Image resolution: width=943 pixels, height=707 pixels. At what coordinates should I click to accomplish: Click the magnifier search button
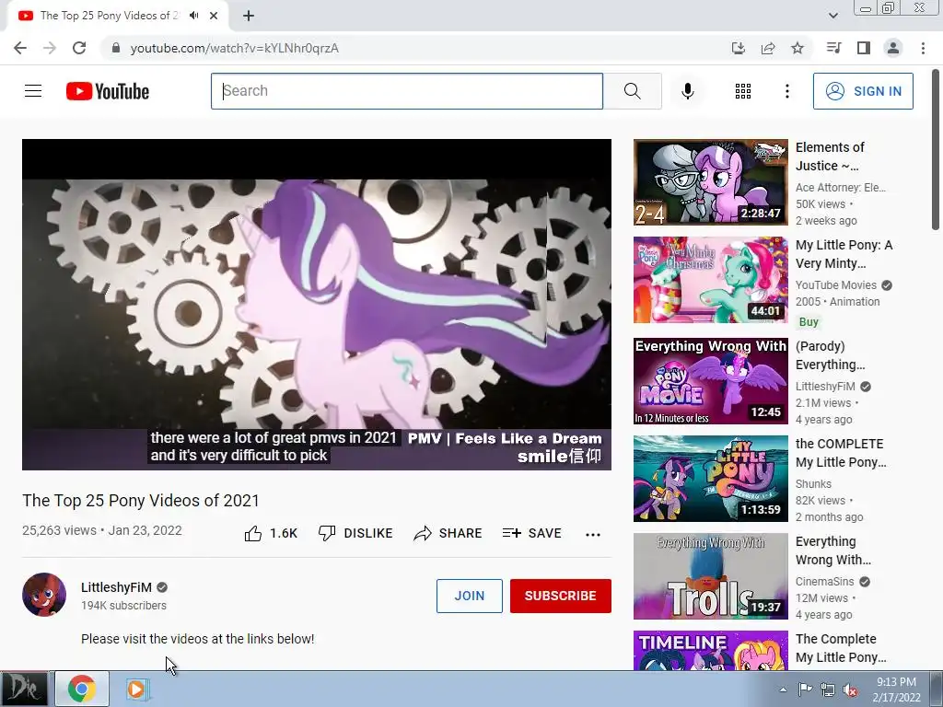pyautogui.click(x=632, y=91)
